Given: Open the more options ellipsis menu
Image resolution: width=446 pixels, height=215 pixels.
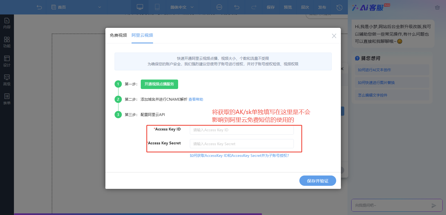Looking at the screenshot, I should 219,7.
